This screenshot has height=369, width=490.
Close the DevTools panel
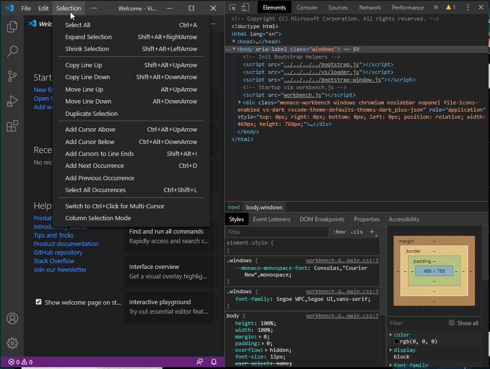click(481, 7)
